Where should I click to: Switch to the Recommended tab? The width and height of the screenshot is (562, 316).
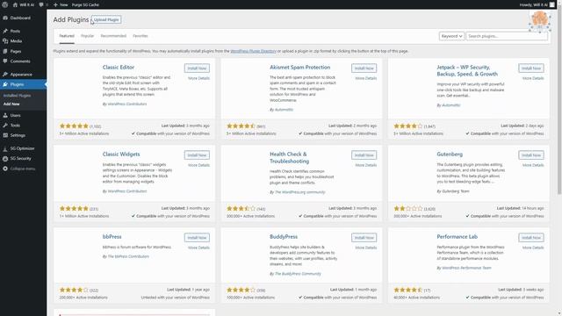coord(113,36)
